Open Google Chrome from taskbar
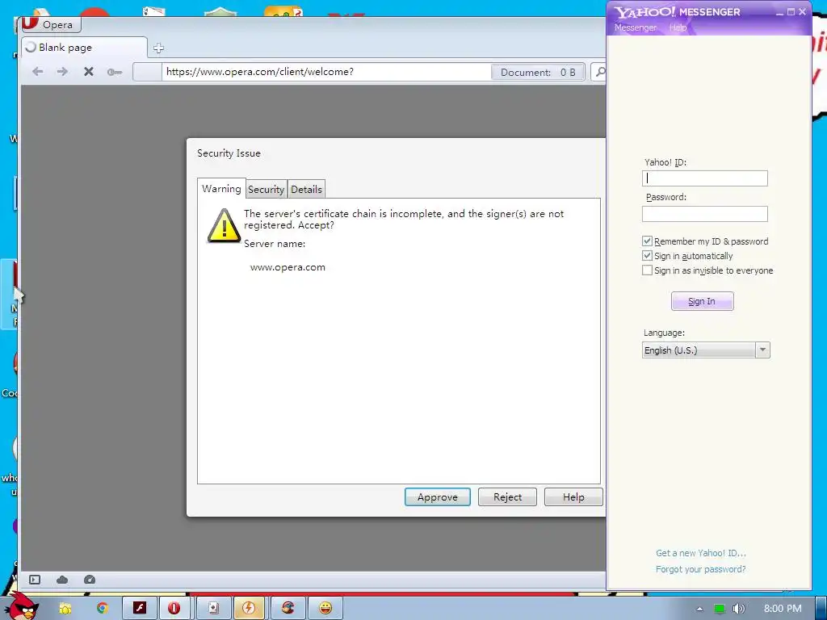 [103, 609]
